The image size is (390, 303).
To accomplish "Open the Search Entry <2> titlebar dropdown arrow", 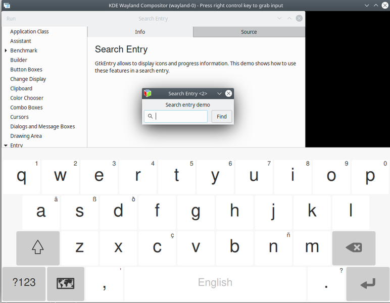I will pyautogui.click(x=219, y=93).
